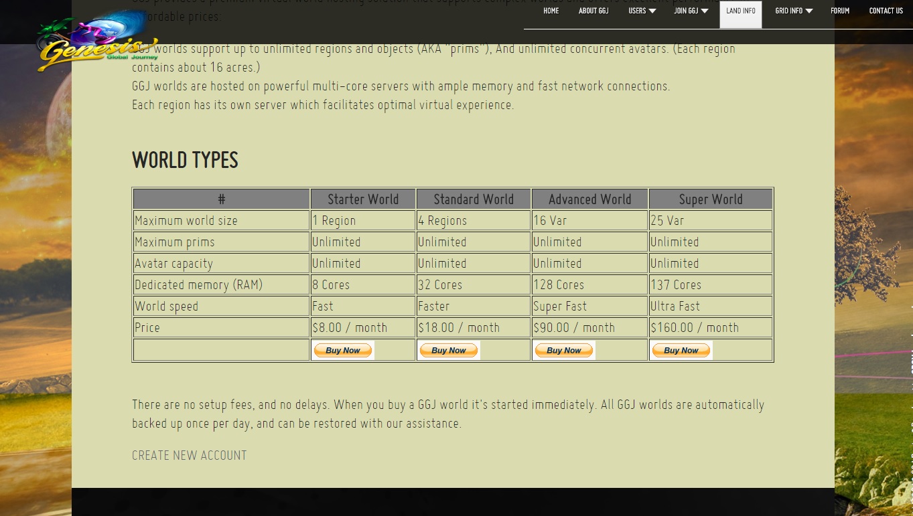Click the 'Faster' speed cell
This screenshot has height=516, width=913.
pos(474,306)
